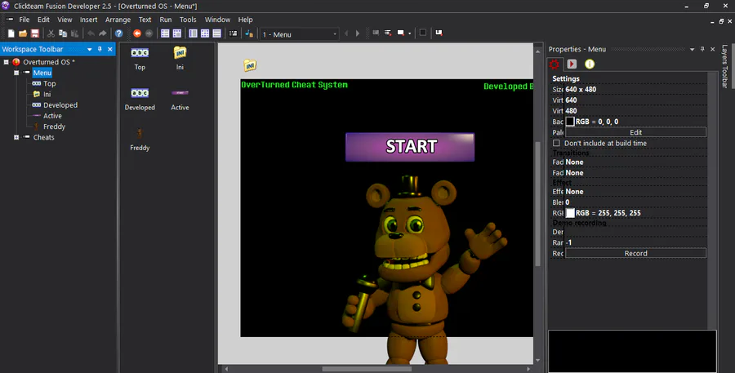Image resolution: width=735 pixels, height=373 pixels.
Task: Close the Properties panel
Action: 712,49
